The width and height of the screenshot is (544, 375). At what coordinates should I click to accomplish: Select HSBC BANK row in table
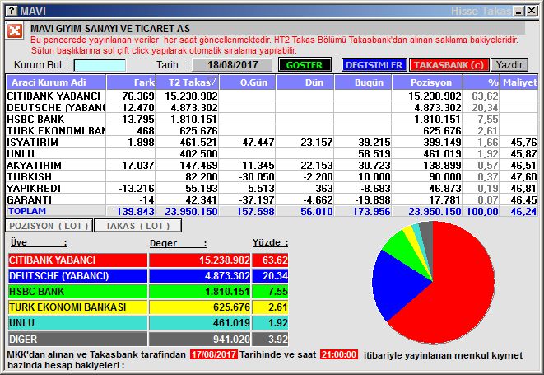click(x=272, y=120)
